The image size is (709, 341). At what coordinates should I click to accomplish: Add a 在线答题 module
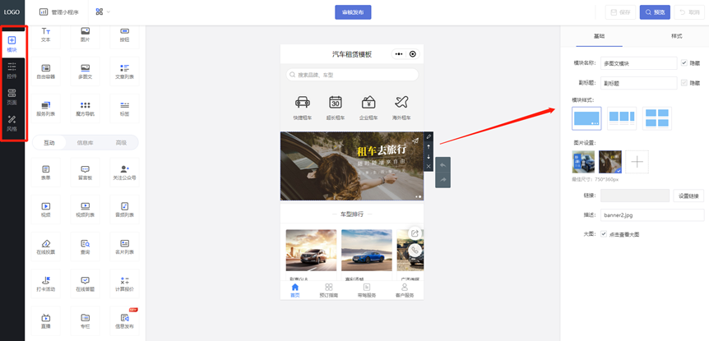click(85, 283)
